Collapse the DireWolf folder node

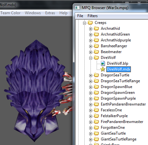(x=90, y=58)
